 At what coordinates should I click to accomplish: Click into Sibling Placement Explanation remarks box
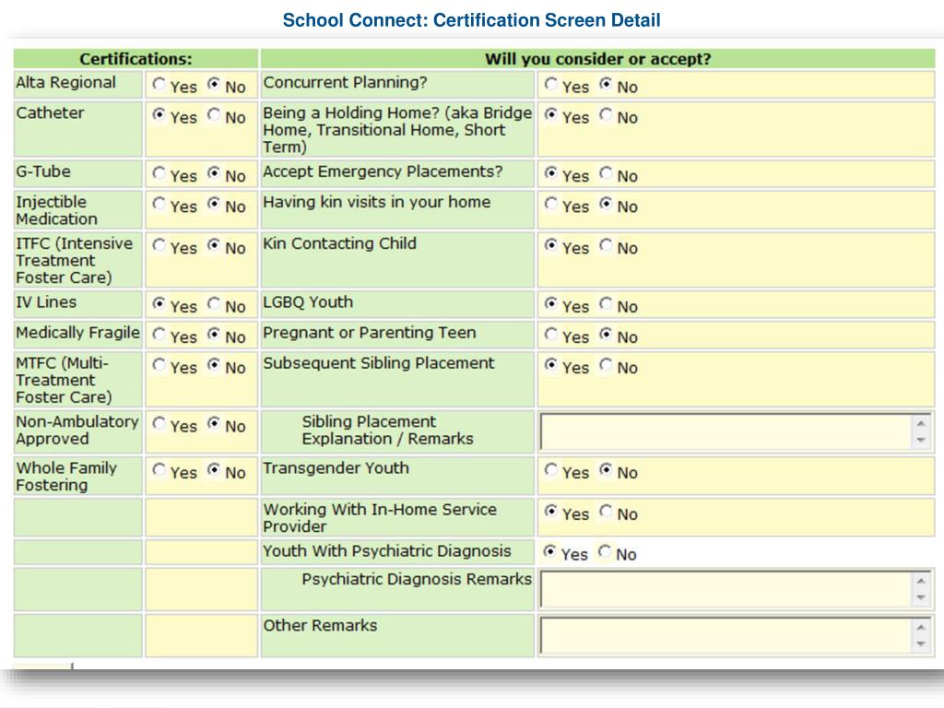pos(726,431)
